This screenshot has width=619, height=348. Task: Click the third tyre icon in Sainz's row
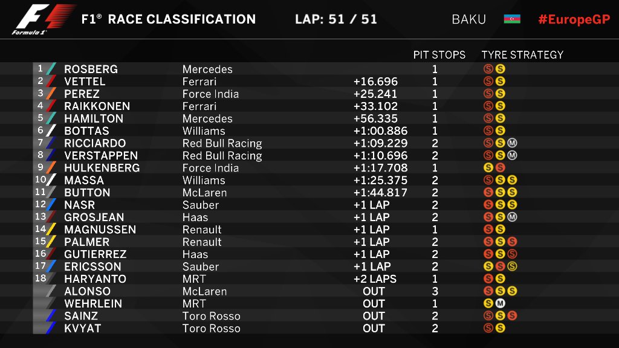512,315
